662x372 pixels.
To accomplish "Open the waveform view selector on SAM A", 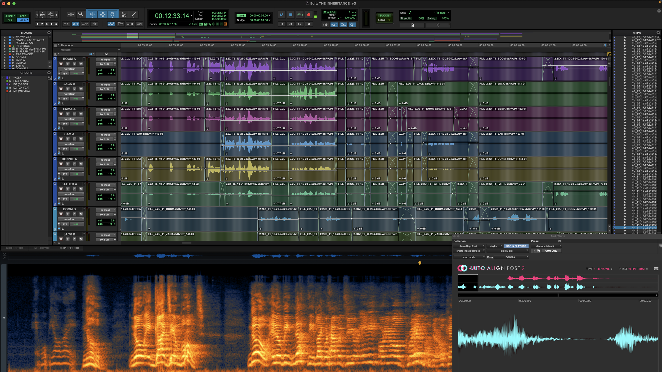I will click(70, 144).
